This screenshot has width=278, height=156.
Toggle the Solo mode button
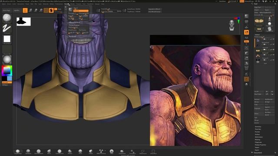pos(246,84)
